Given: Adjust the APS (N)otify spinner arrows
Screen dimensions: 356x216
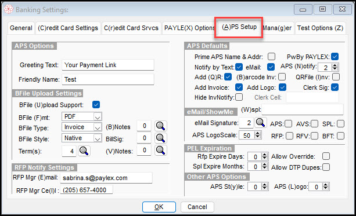Looking at the screenshot, I should (x=335, y=67).
